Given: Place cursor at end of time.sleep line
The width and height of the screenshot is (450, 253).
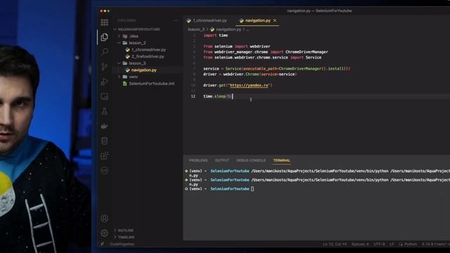Looking at the screenshot, I should 232,96.
